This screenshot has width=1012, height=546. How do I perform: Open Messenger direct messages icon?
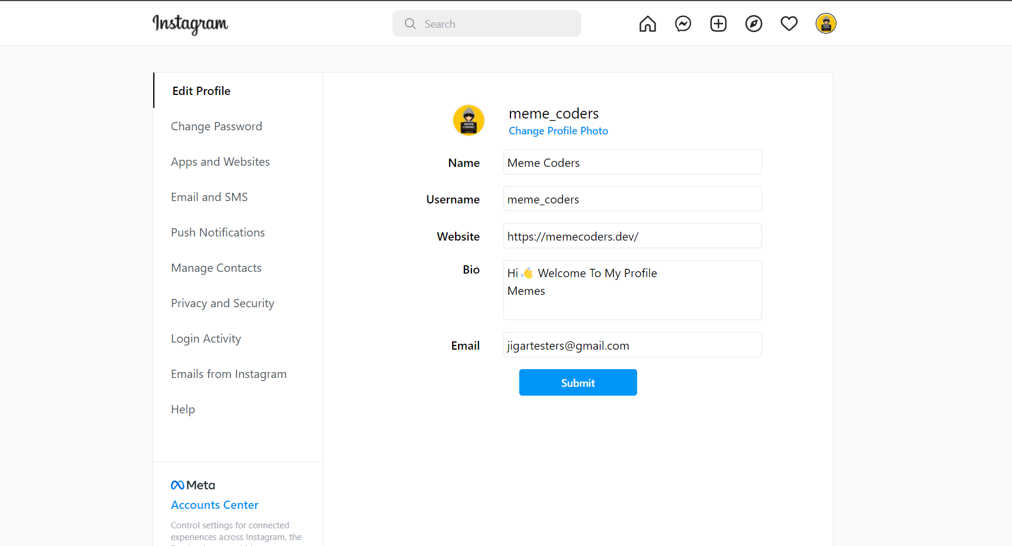pyautogui.click(x=683, y=24)
